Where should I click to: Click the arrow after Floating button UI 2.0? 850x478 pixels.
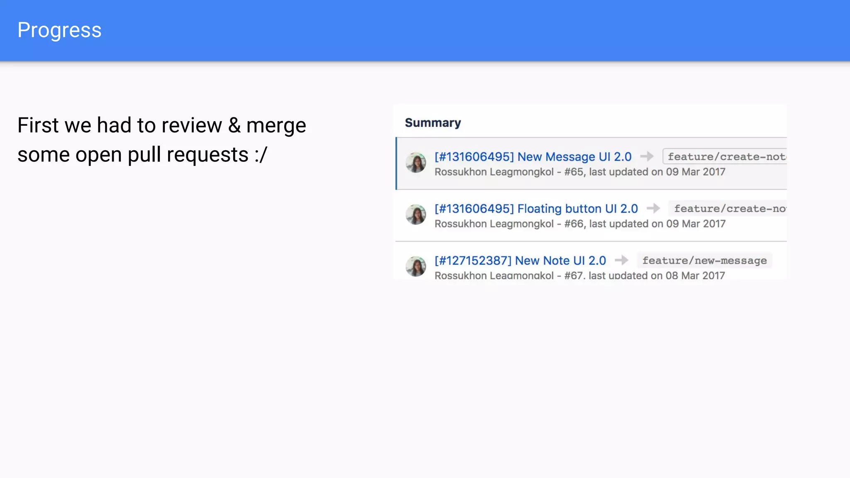[x=654, y=208]
